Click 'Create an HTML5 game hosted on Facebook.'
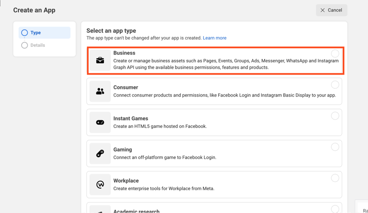 160,126
